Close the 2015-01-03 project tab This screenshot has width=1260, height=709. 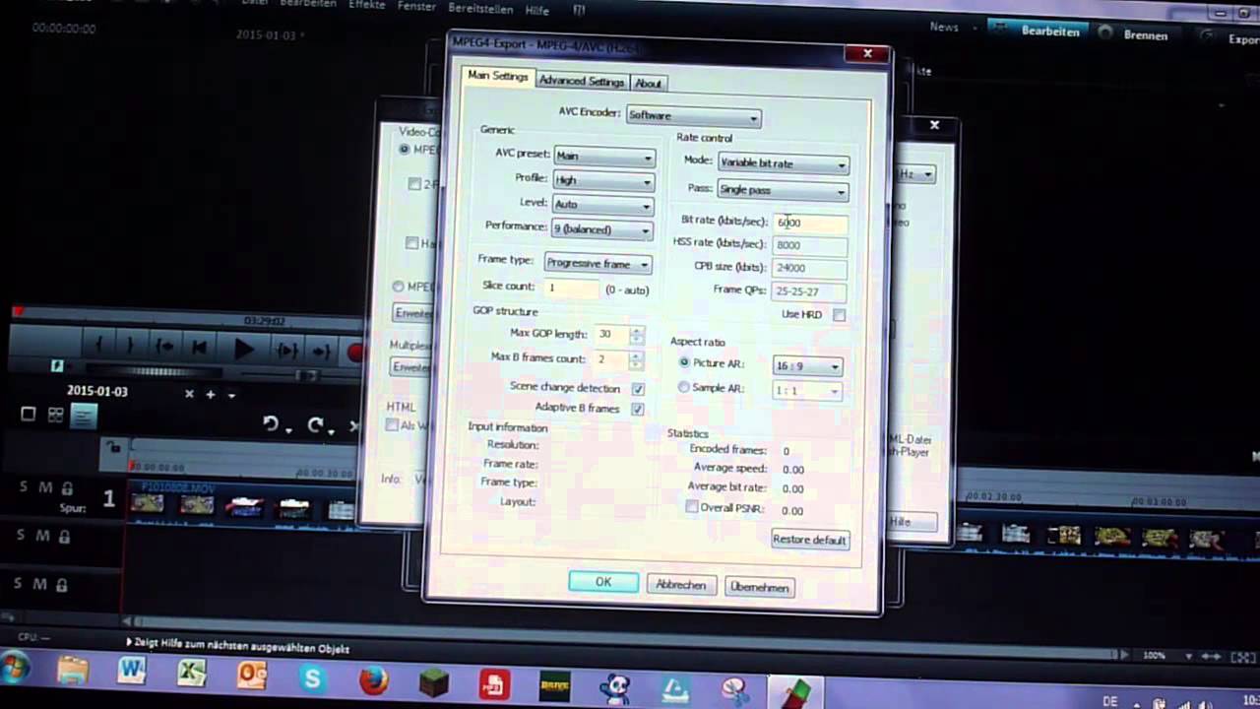point(189,394)
